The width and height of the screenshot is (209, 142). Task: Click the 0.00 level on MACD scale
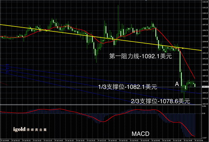pyautogui.click(x=204, y=114)
